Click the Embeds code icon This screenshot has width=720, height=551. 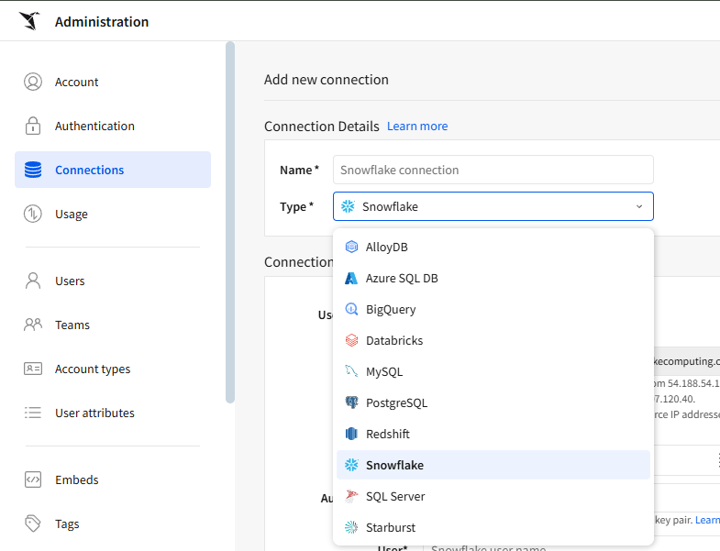click(x=33, y=479)
